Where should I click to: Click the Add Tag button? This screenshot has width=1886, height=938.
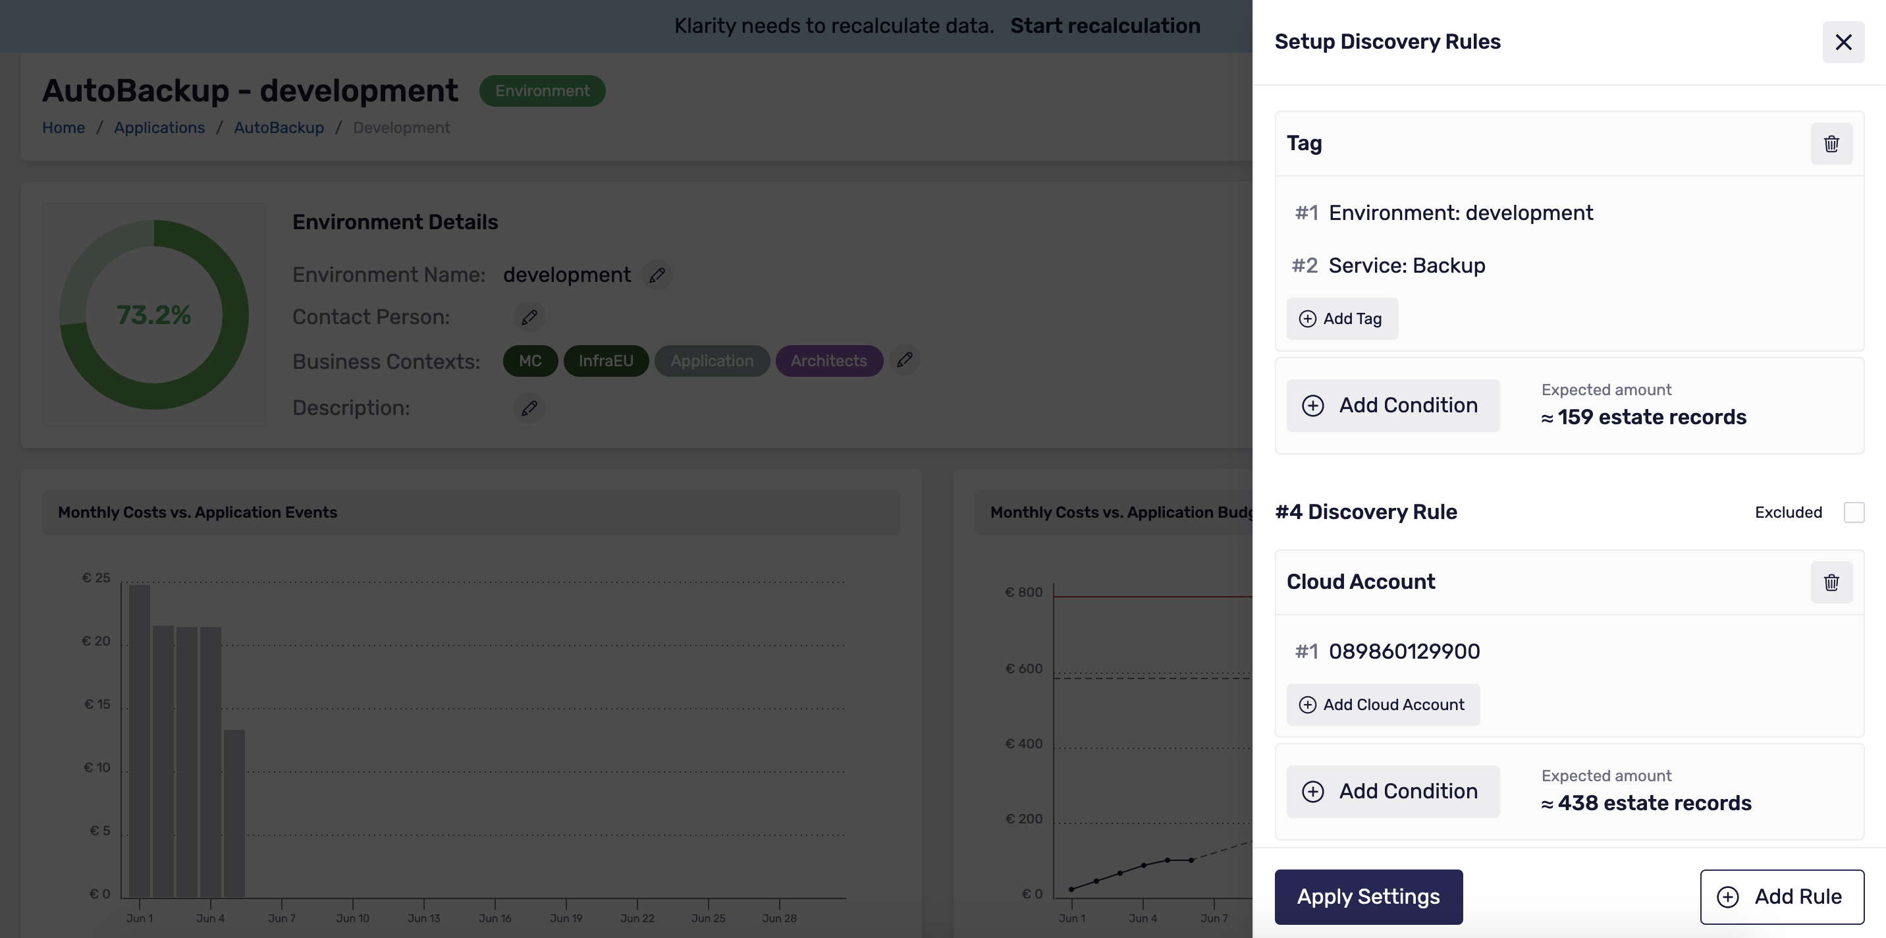1342,319
